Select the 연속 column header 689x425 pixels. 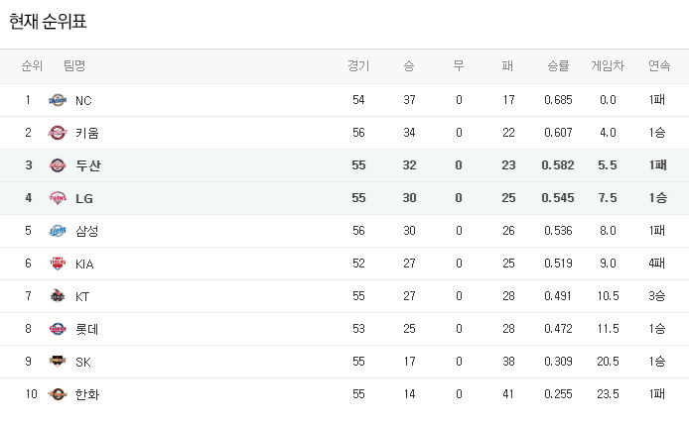659,65
